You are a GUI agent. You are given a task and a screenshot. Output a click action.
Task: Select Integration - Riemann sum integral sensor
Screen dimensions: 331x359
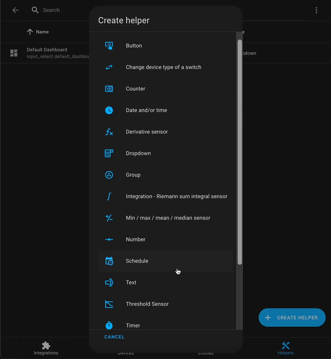point(166,196)
